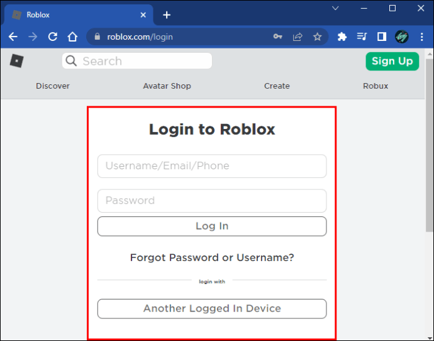Viewport: 434px width, 341px height.
Task: Click the Log In button
Action: tap(212, 226)
